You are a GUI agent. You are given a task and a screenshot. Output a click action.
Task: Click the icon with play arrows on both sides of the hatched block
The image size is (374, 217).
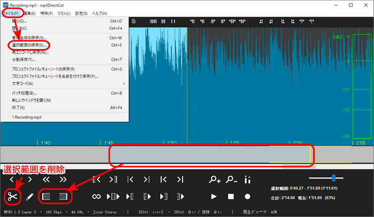113,197
